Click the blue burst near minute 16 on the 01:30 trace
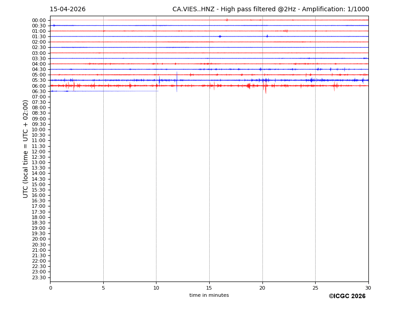Image resolution: width=418 pixels, height=313 pixels. [220, 36]
